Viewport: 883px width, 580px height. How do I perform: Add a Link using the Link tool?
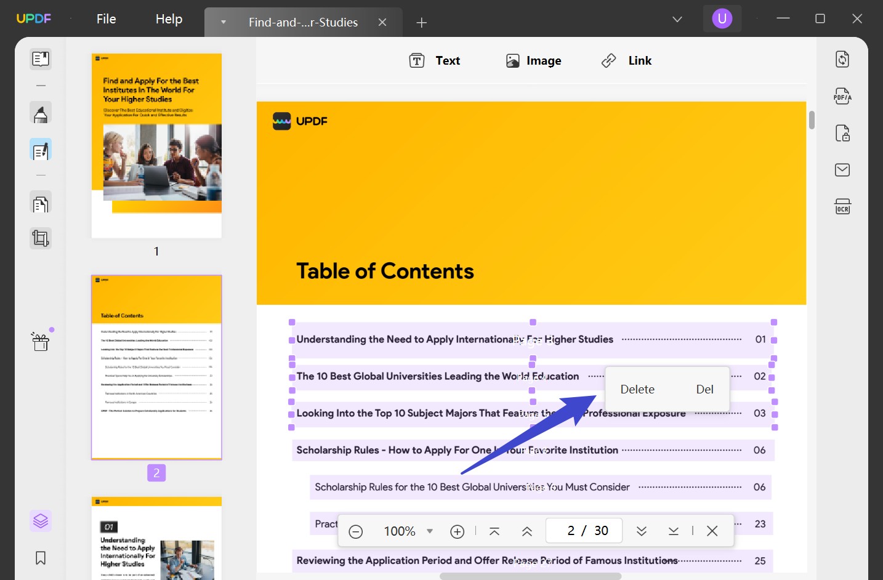tap(626, 60)
